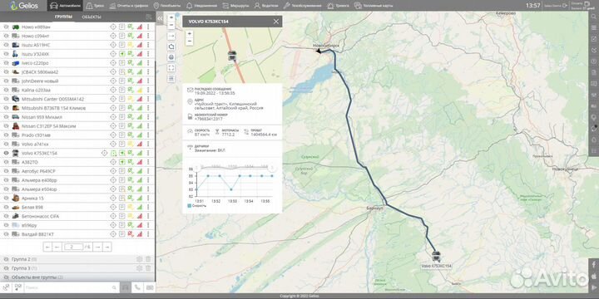Select Mitsubishi В736ТВ 154 Климов row
Image resolution: width=599 pixels, height=299 pixels.
77,108
